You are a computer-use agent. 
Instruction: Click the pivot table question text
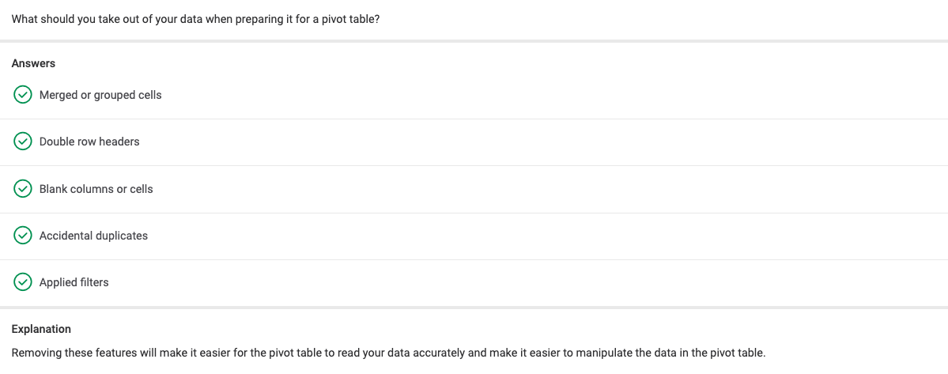(x=196, y=18)
